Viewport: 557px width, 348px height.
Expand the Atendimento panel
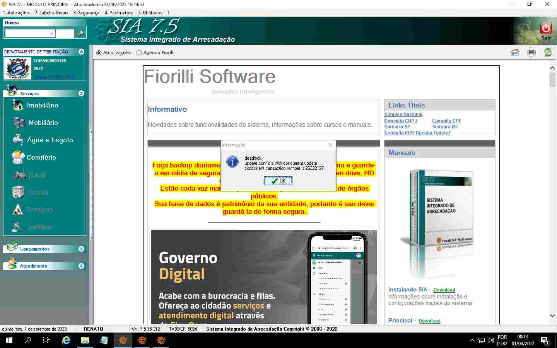click(x=81, y=266)
